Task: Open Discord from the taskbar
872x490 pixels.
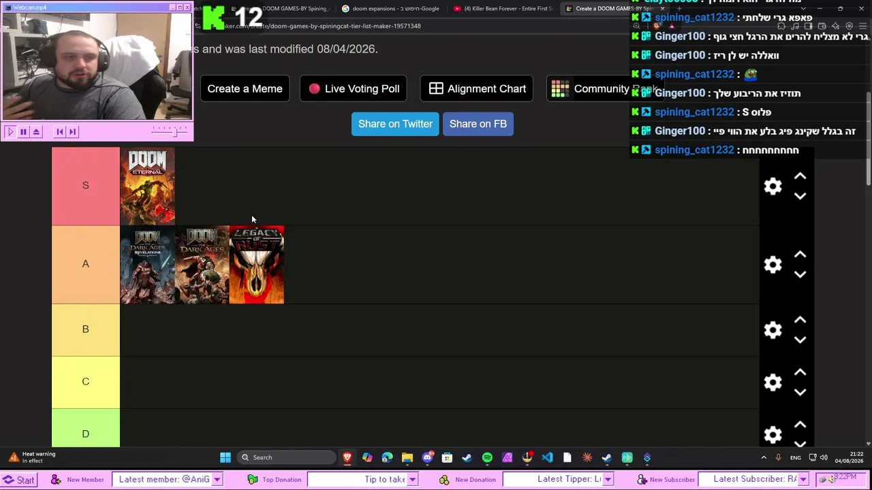Action: point(427,457)
